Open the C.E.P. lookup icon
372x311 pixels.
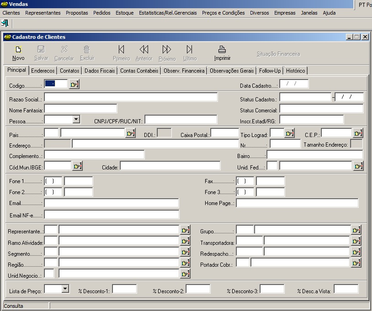(x=358, y=133)
